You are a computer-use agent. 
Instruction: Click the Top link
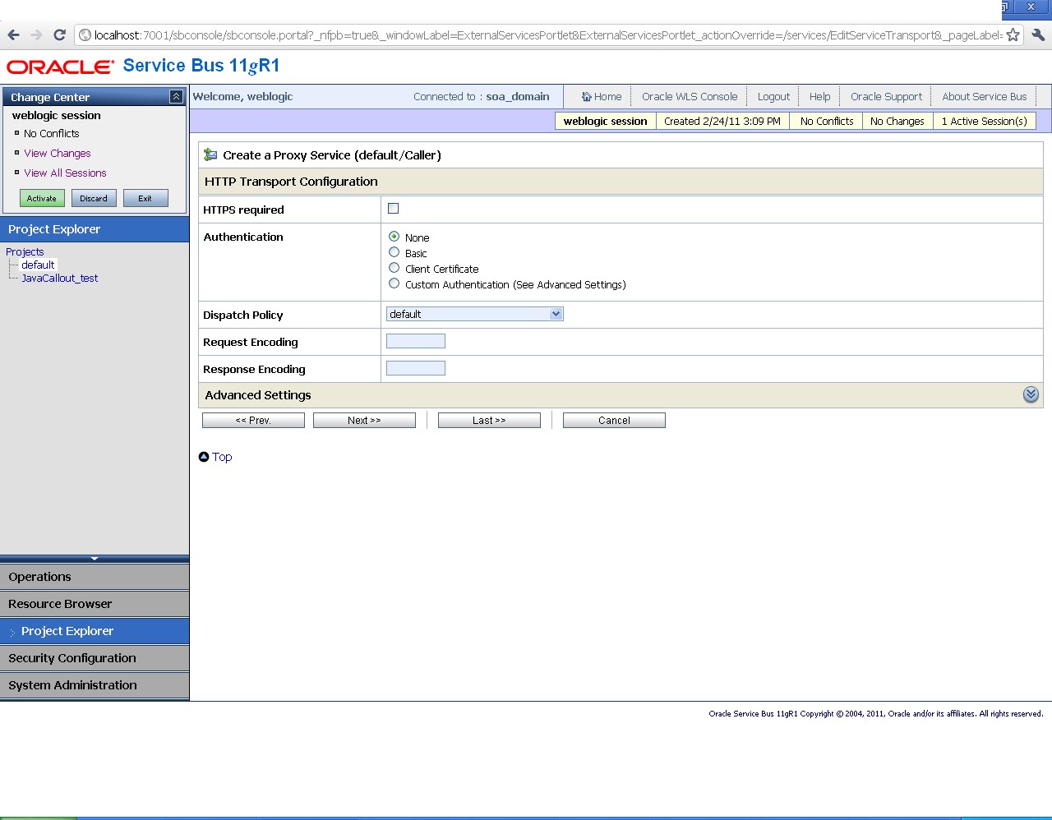click(222, 457)
